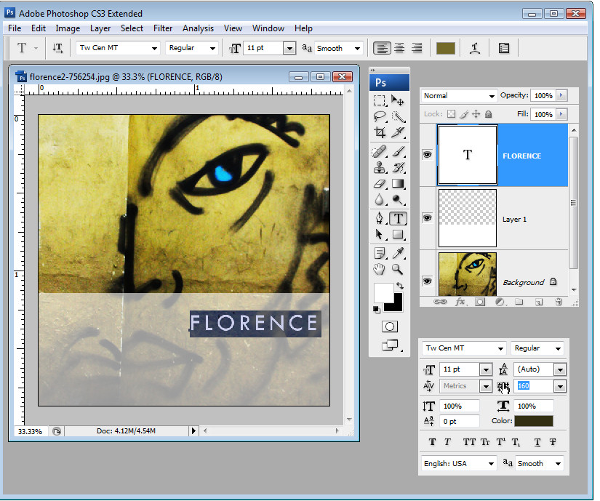Screen dimensions: 600x501
Task: Open the Opacity slider arrow
Action: 561,95
